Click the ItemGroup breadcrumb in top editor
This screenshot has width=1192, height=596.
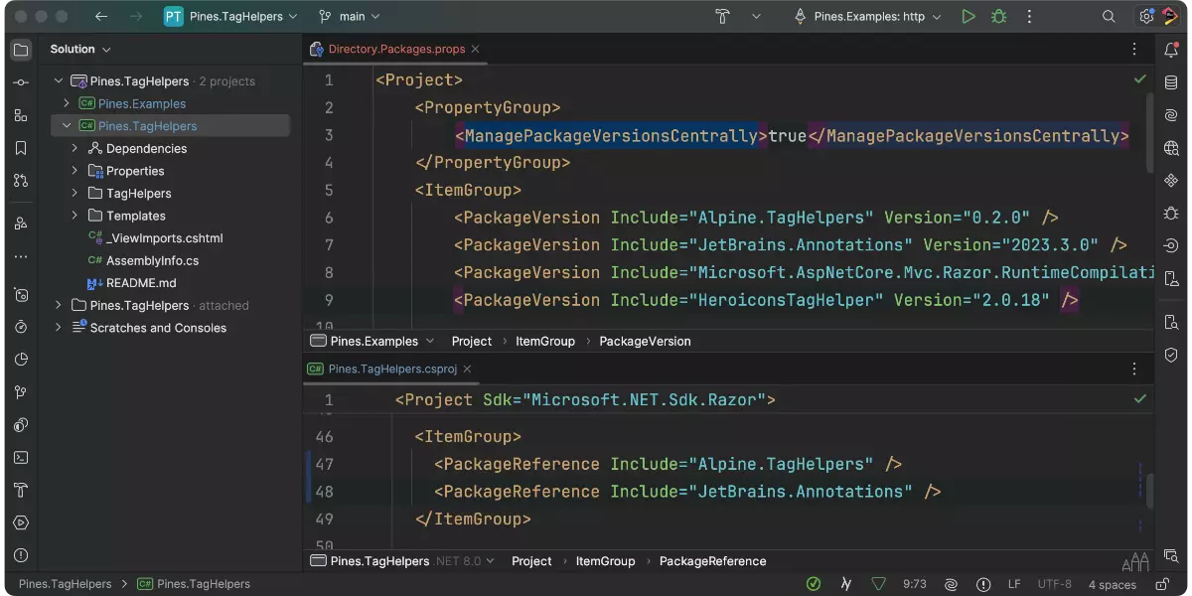pyautogui.click(x=544, y=341)
